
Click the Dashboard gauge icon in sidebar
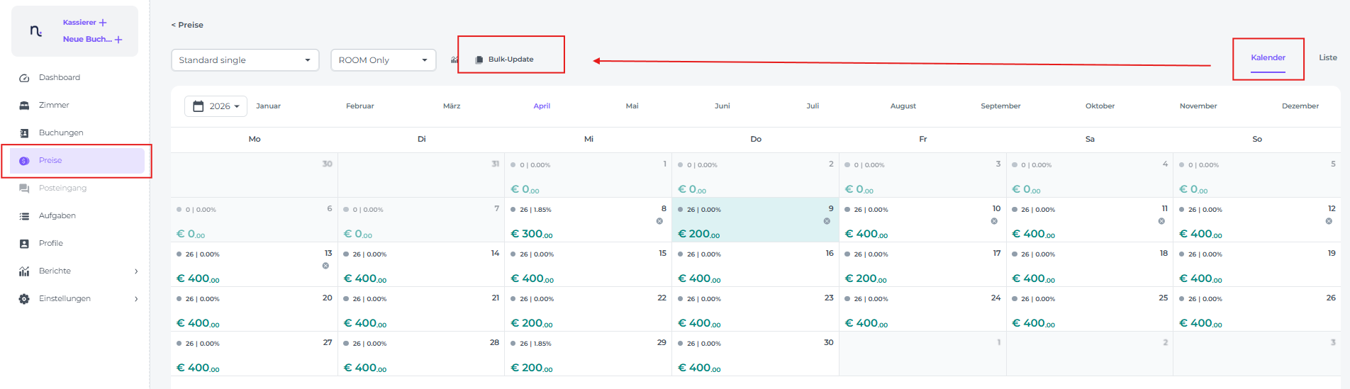point(24,78)
